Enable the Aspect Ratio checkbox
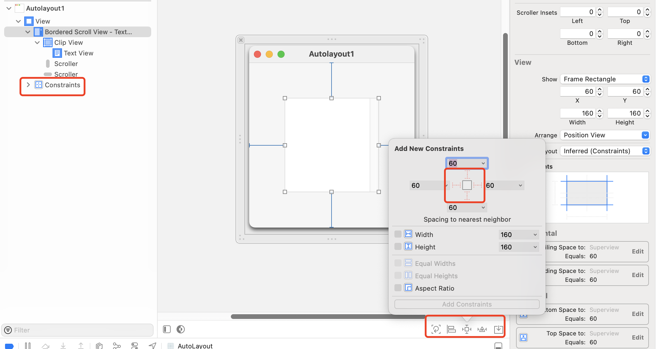 pos(398,288)
